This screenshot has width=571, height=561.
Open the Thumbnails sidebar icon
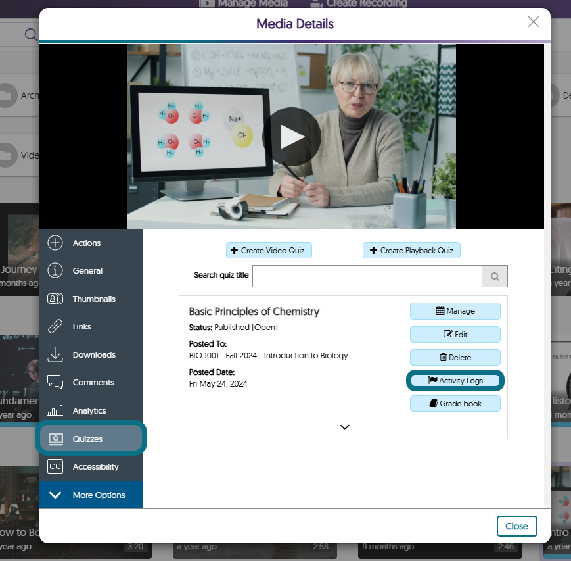55,299
